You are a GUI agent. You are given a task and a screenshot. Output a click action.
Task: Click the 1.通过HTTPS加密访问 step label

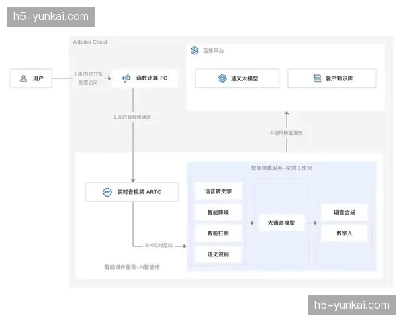pos(88,78)
